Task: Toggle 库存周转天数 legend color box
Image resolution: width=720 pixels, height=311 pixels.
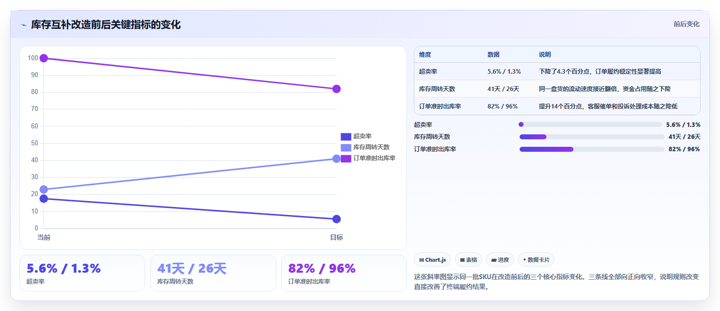Action: click(346, 147)
